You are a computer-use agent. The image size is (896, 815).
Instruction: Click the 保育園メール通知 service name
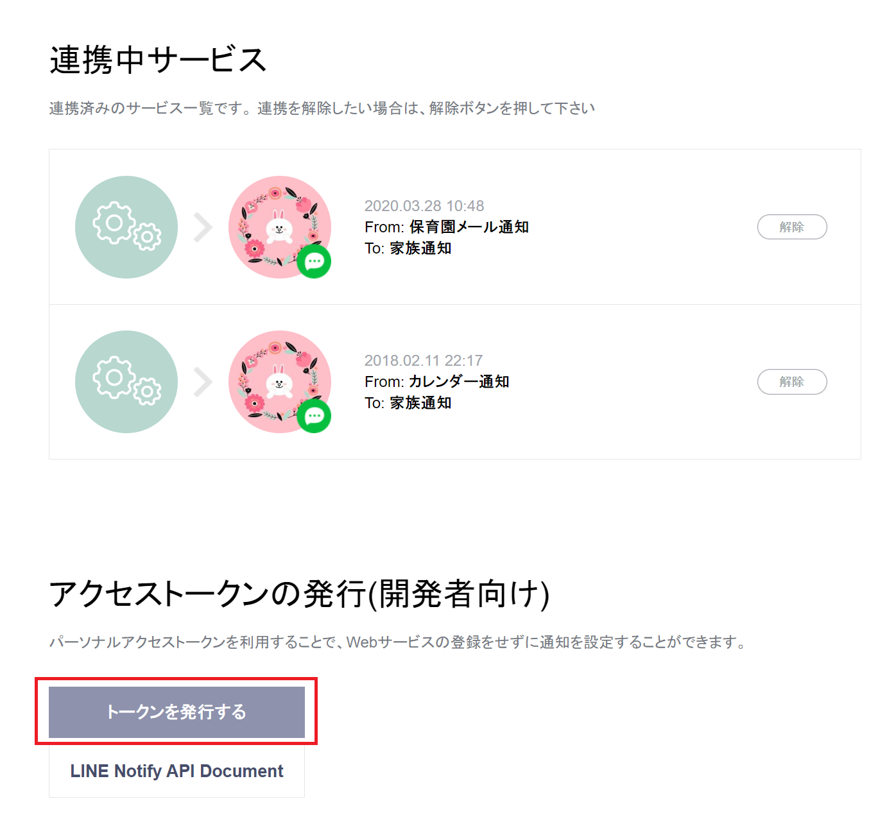coord(469,227)
